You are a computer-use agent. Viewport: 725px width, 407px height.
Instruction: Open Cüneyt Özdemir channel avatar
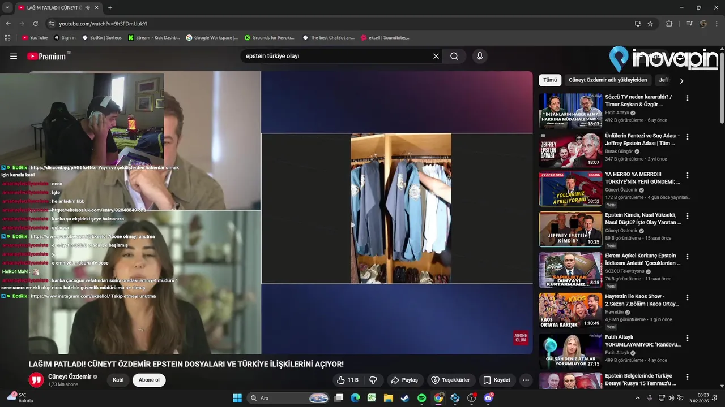coord(36,380)
